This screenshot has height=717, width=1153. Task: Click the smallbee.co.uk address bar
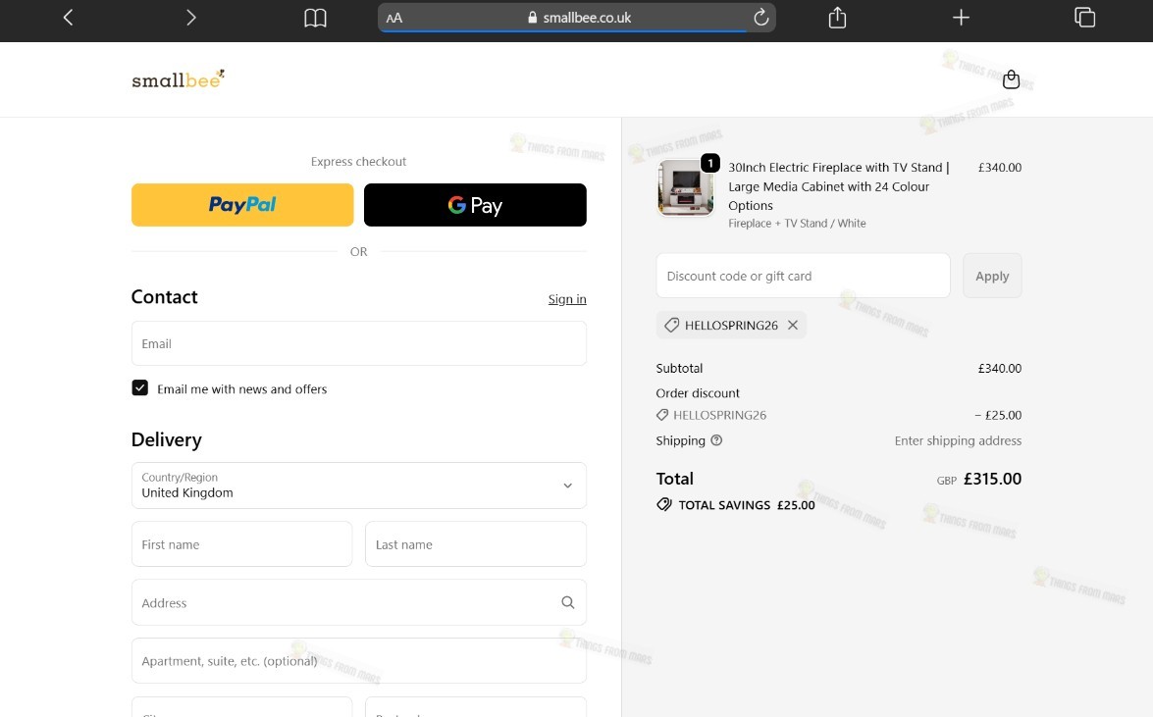577,18
